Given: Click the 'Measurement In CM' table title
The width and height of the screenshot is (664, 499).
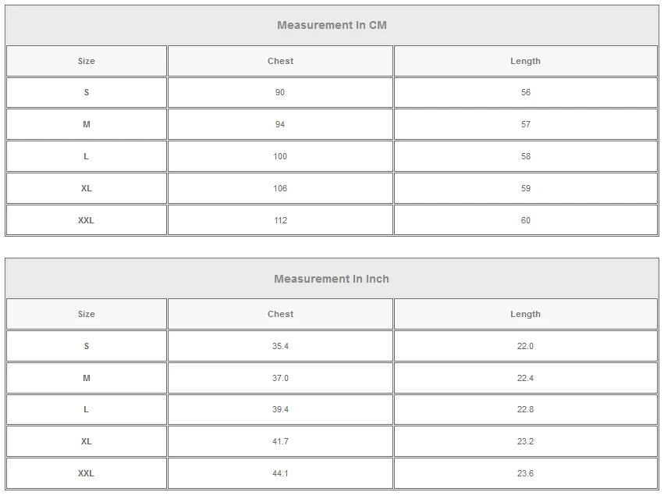Looking at the screenshot, I should point(332,25).
